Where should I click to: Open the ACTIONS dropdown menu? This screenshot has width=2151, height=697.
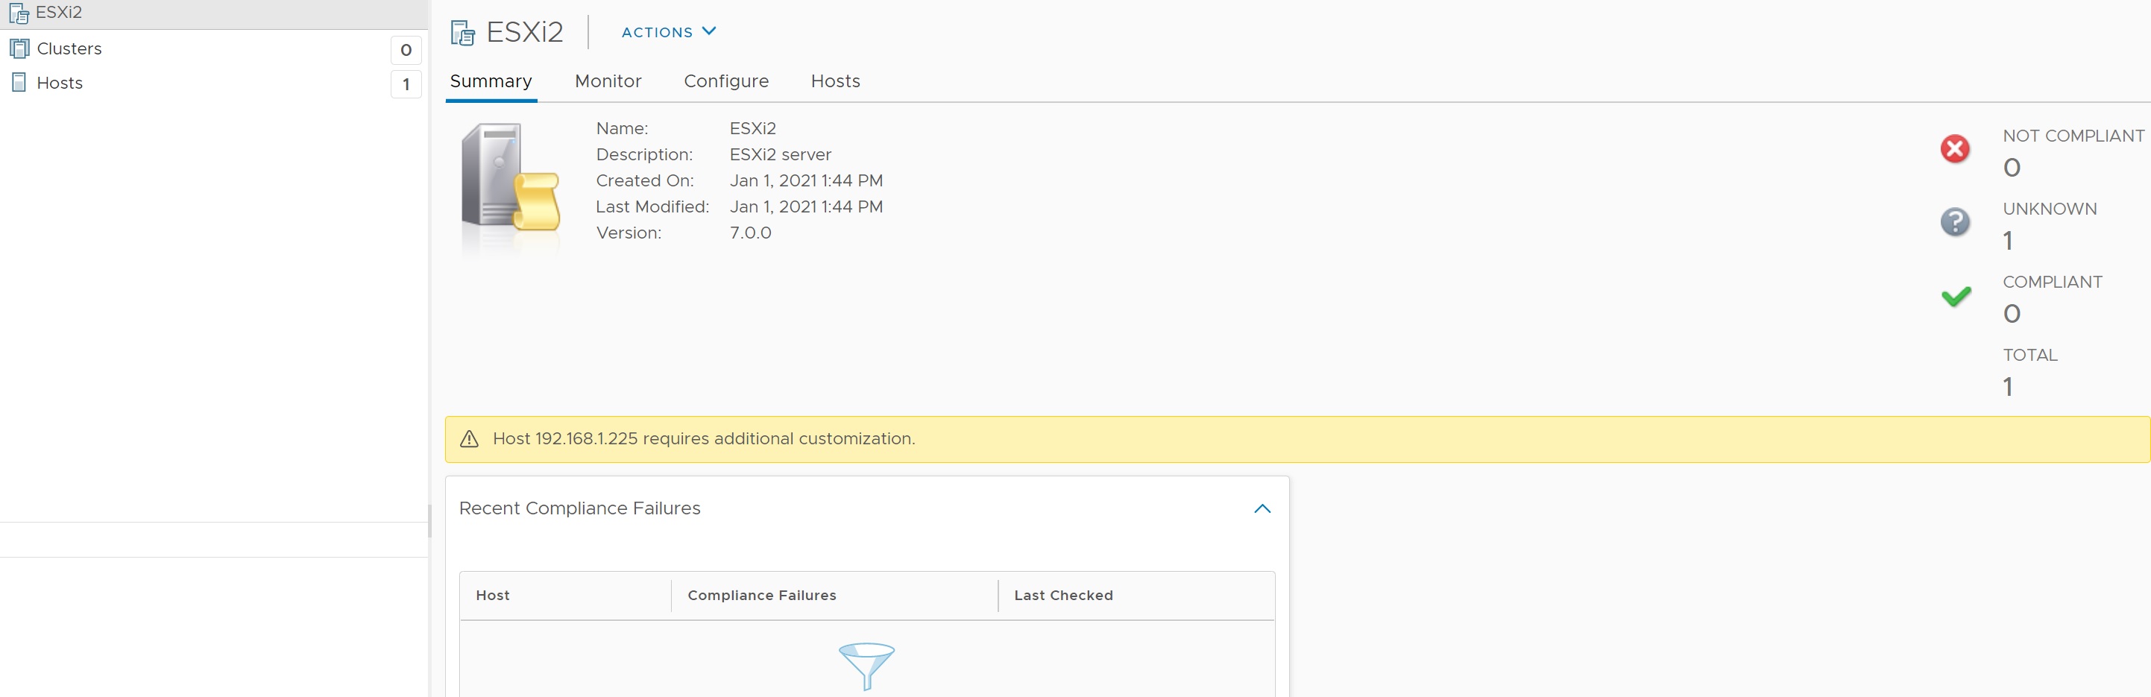tap(668, 32)
